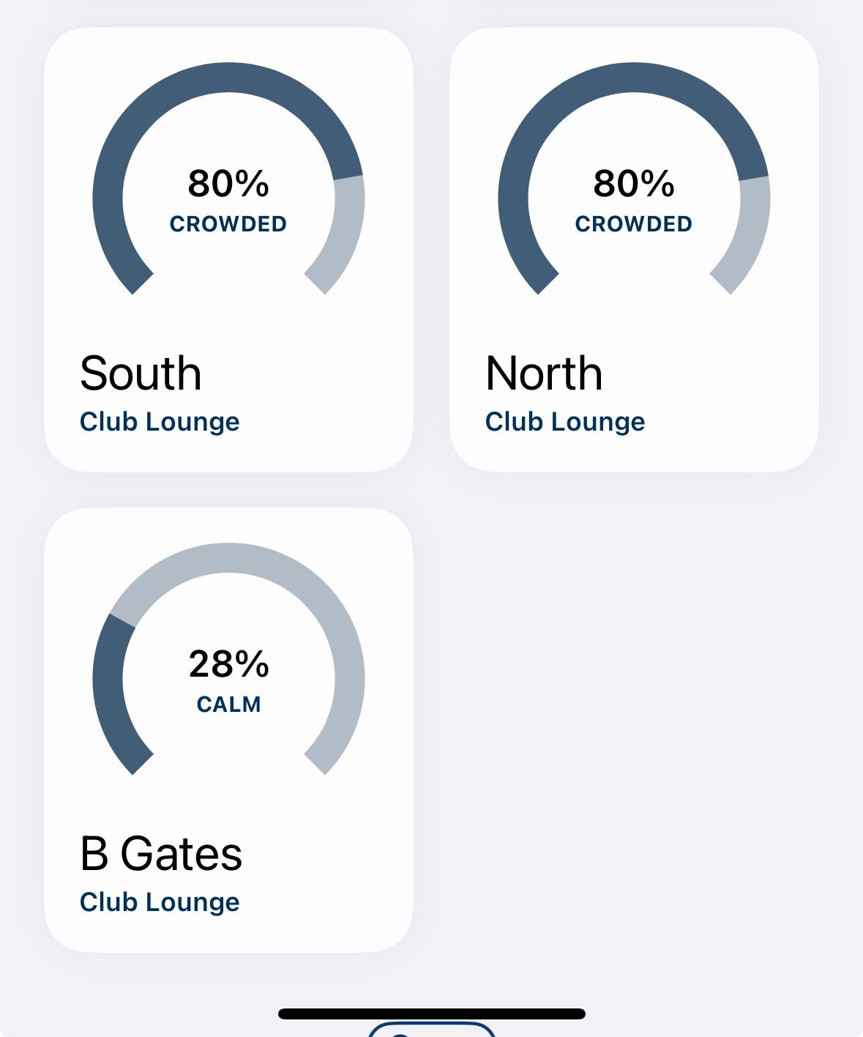
Task: Open the North lounge title
Action: [x=544, y=373]
